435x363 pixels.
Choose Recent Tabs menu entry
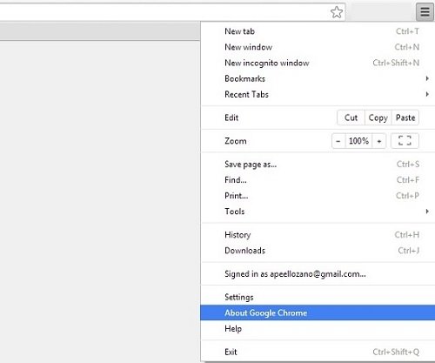point(318,94)
